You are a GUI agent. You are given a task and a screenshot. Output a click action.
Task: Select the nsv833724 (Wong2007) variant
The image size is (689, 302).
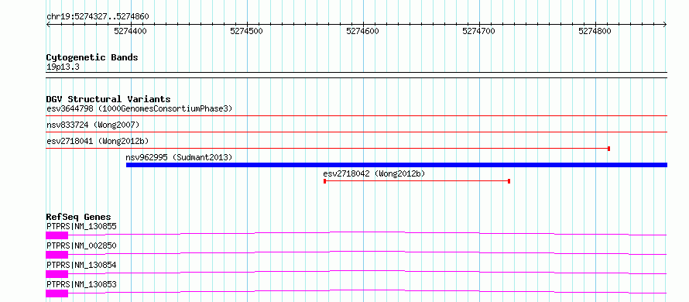93,125
